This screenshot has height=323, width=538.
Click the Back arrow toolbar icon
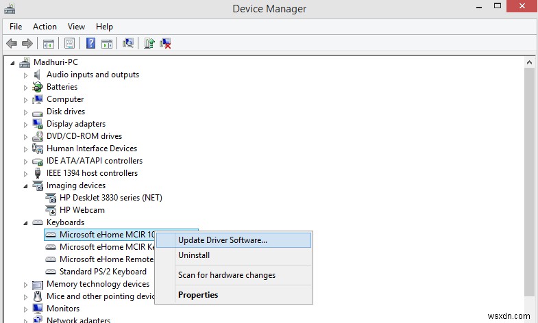coord(12,43)
